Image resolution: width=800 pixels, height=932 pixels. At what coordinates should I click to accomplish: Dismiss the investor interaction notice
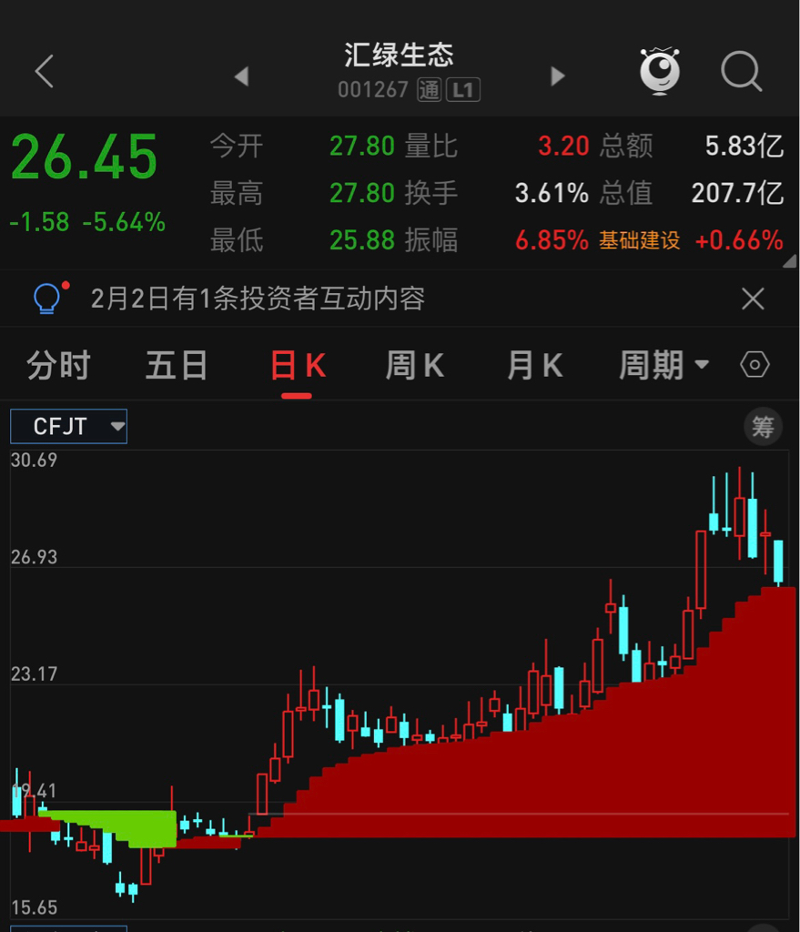click(753, 299)
